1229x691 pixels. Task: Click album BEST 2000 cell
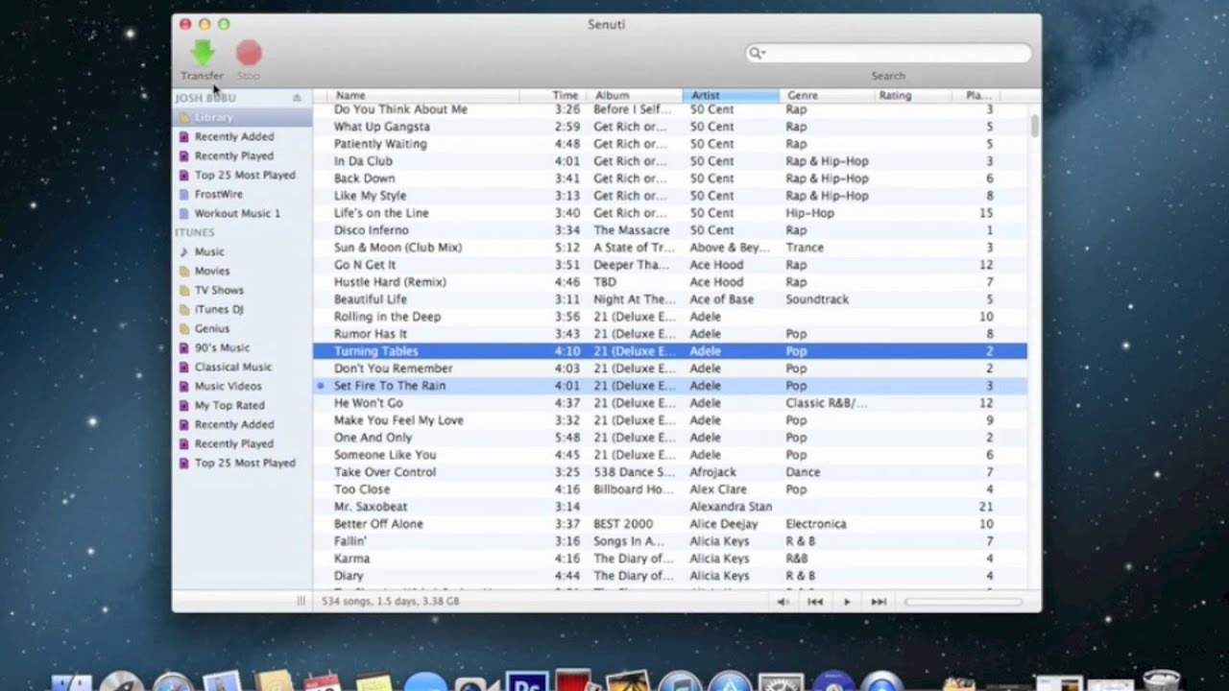click(623, 524)
